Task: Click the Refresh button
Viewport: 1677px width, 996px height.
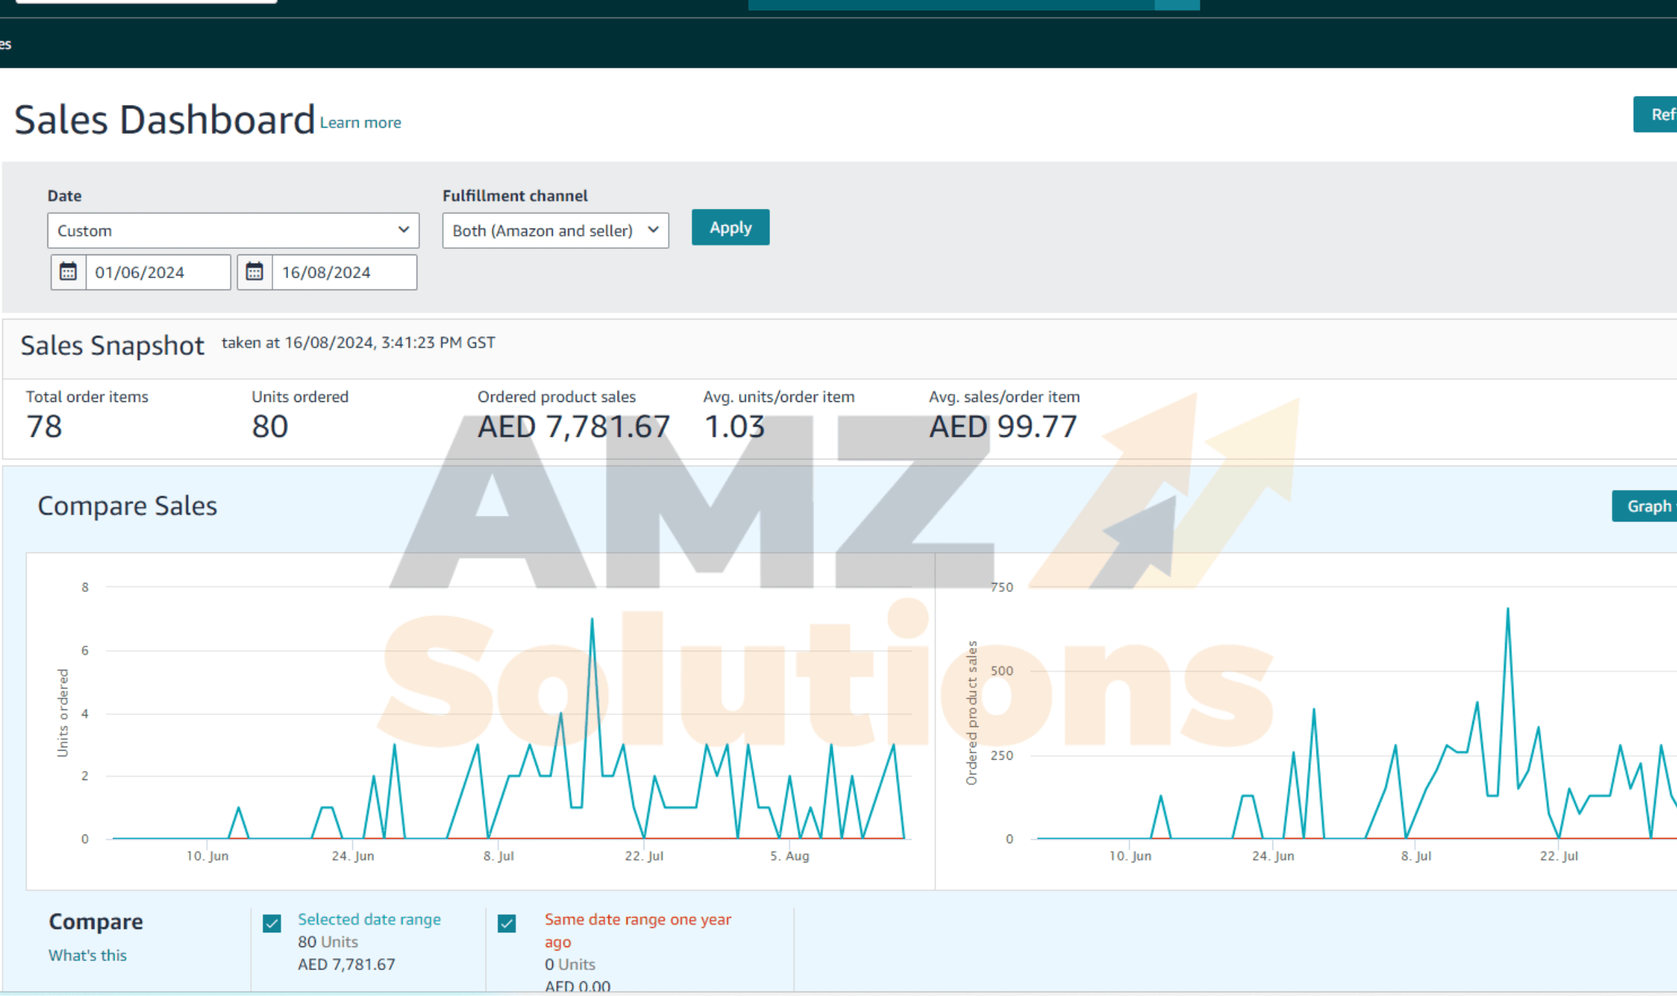Action: [x=1657, y=114]
